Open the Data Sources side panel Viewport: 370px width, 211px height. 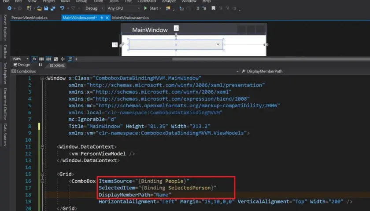pyautogui.click(x=5, y=135)
